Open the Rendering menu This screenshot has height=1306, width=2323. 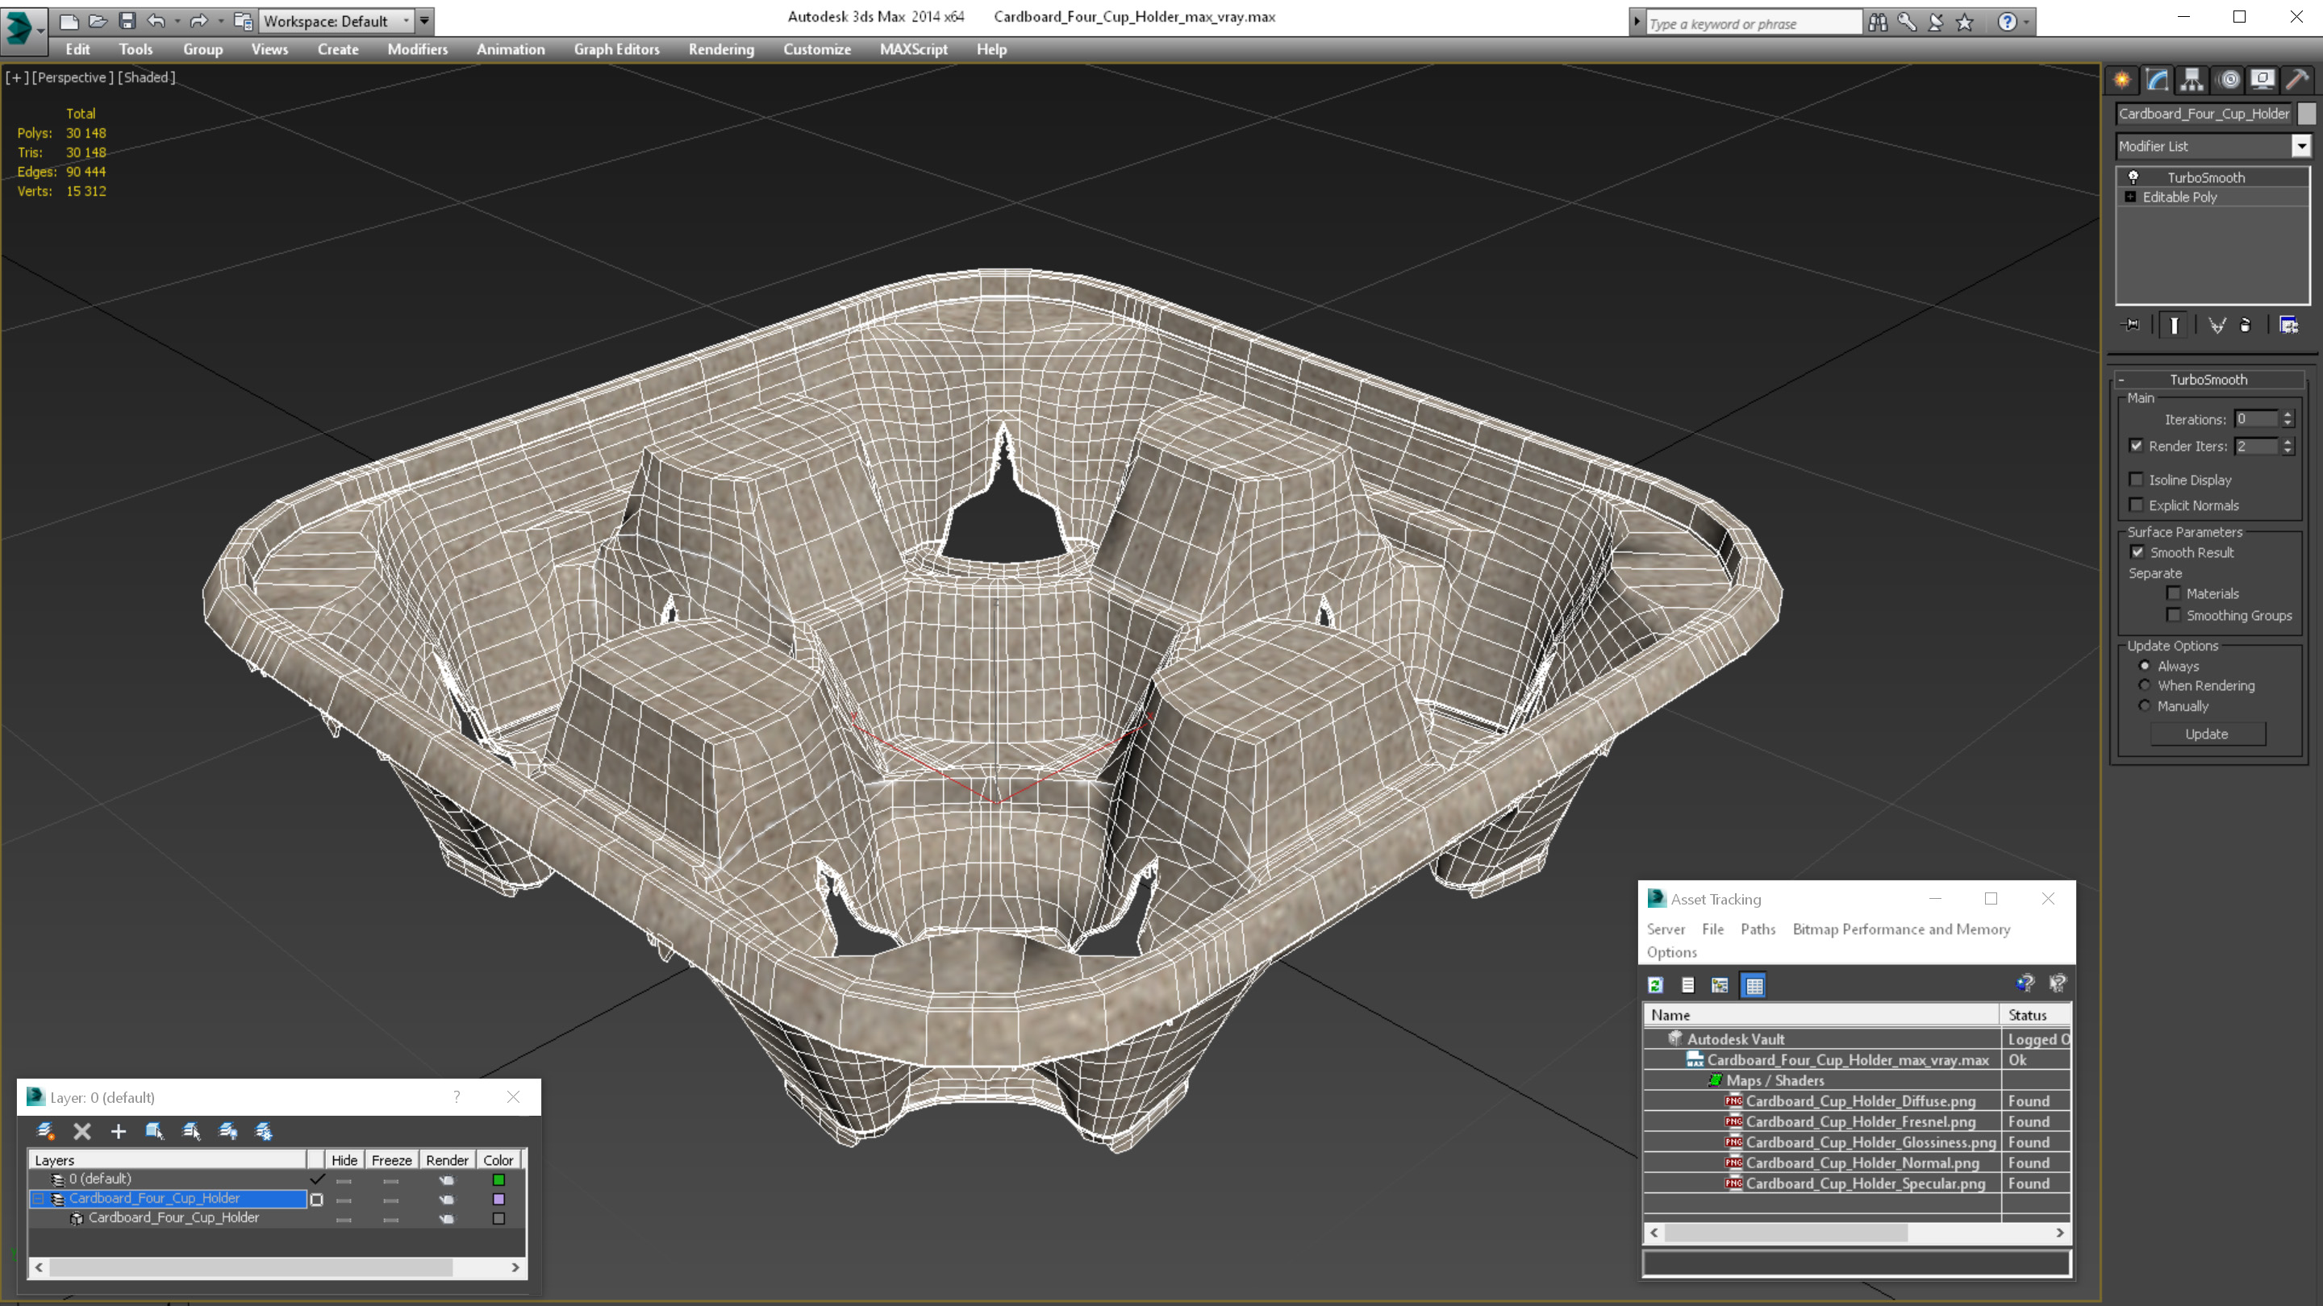click(720, 49)
